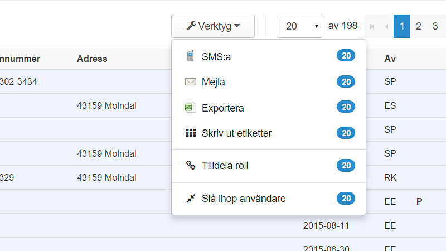Go to first page arrow

(372, 26)
